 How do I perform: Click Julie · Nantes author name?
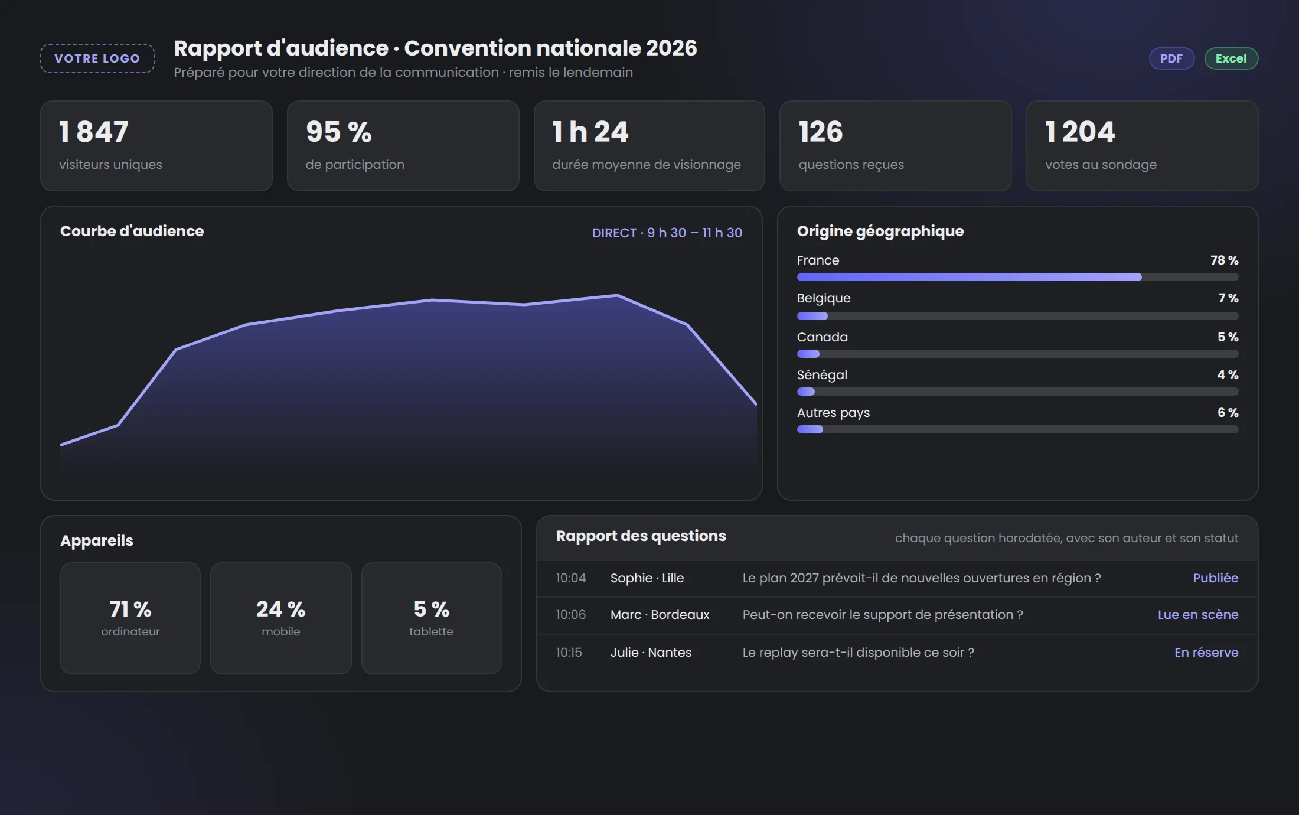point(651,653)
